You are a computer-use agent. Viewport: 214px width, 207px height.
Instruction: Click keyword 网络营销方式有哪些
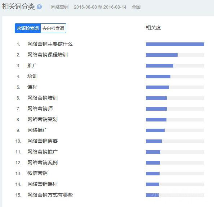tap(50, 195)
